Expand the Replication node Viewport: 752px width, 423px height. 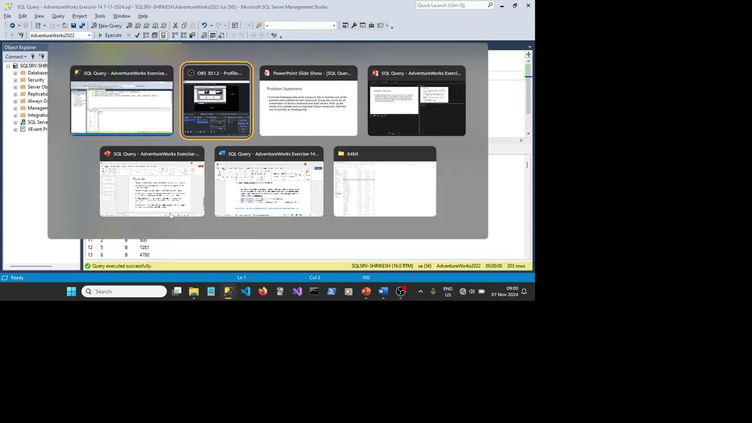pos(15,94)
